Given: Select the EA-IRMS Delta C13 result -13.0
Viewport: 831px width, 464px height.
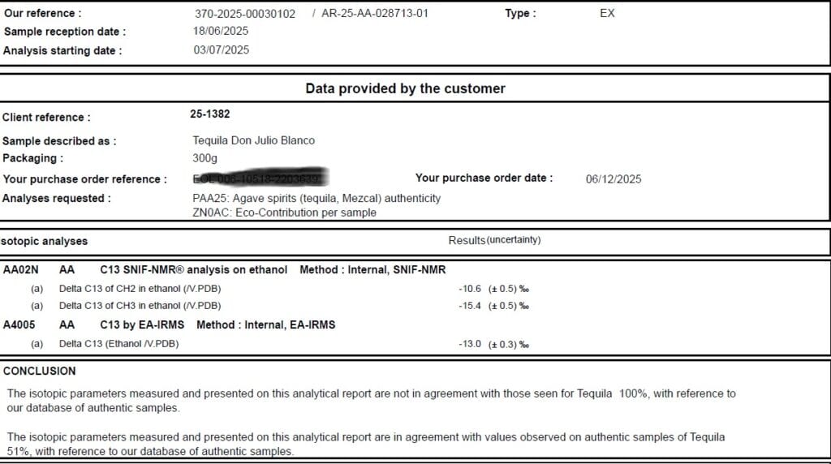Looking at the screenshot, I should click(x=471, y=344).
